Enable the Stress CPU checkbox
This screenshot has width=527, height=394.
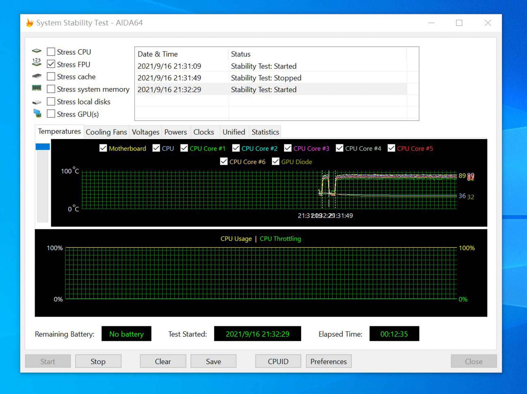(51, 52)
